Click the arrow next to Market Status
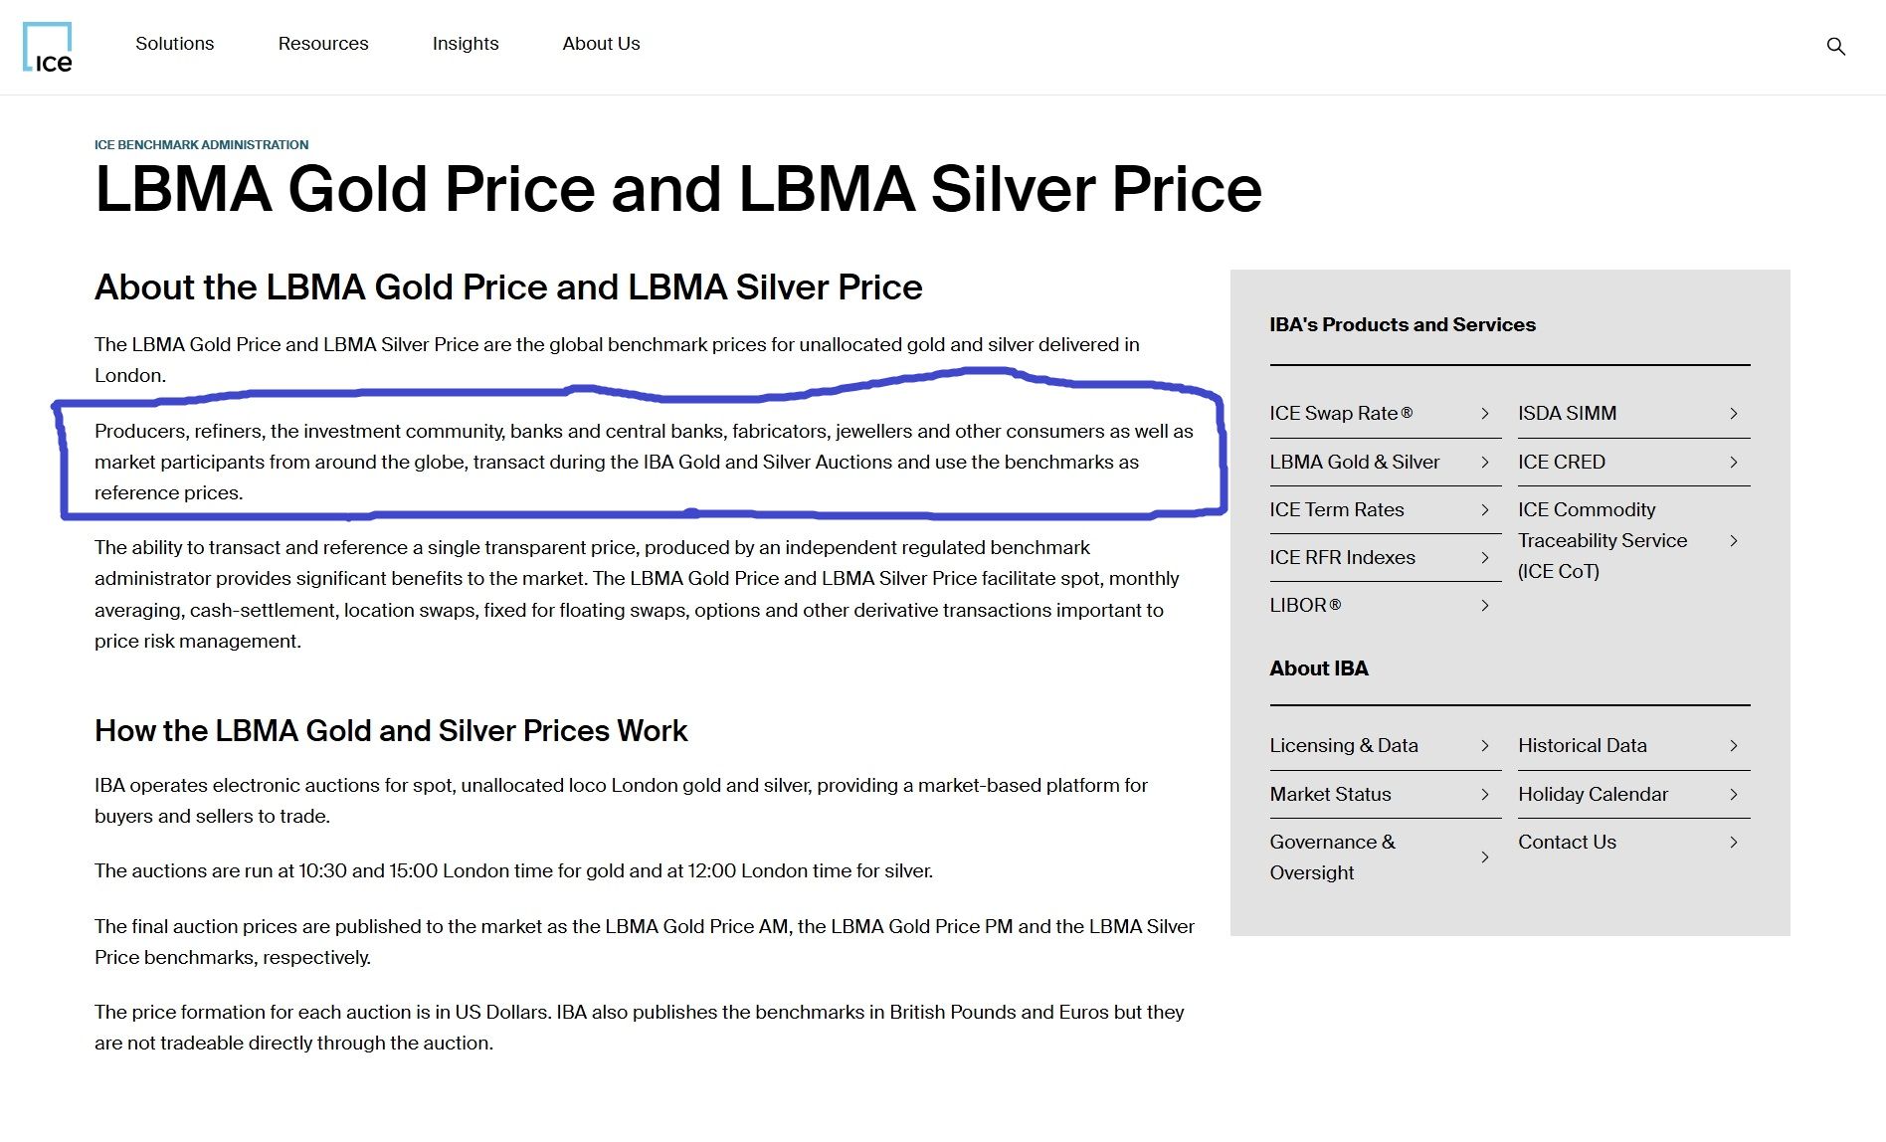 coord(1484,795)
